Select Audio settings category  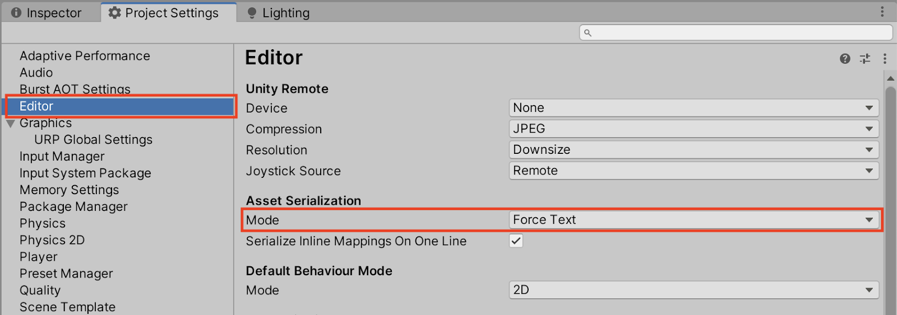[36, 73]
